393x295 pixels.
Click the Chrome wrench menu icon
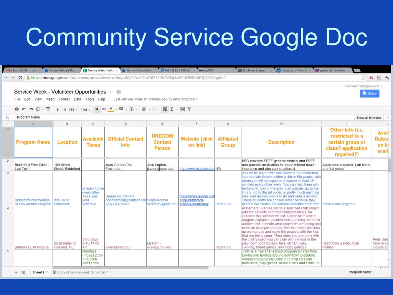[x=387, y=78]
